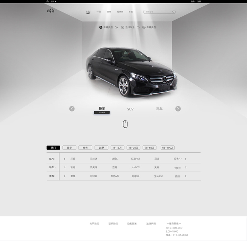Click the 登录 login link

coord(193,2)
